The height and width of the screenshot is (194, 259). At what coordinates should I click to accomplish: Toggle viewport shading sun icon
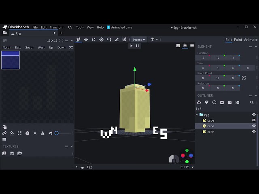tap(185, 46)
